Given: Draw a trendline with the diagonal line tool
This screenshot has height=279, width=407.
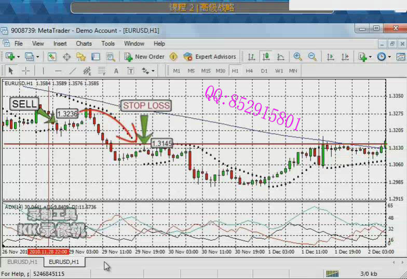Looking at the screenshot, I should click(x=73, y=71).
